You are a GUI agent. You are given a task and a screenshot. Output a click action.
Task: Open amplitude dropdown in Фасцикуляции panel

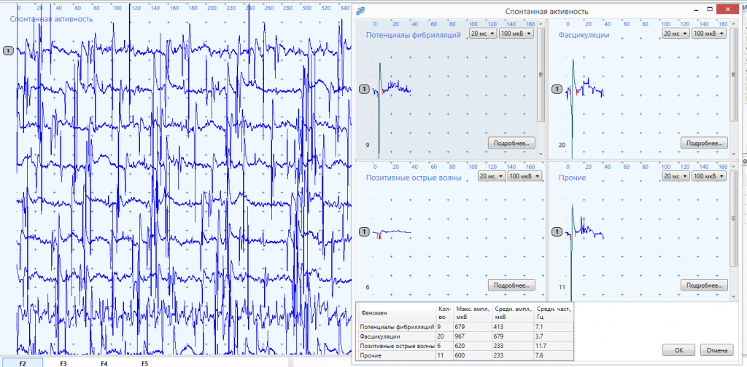click(x=708, y=33)
